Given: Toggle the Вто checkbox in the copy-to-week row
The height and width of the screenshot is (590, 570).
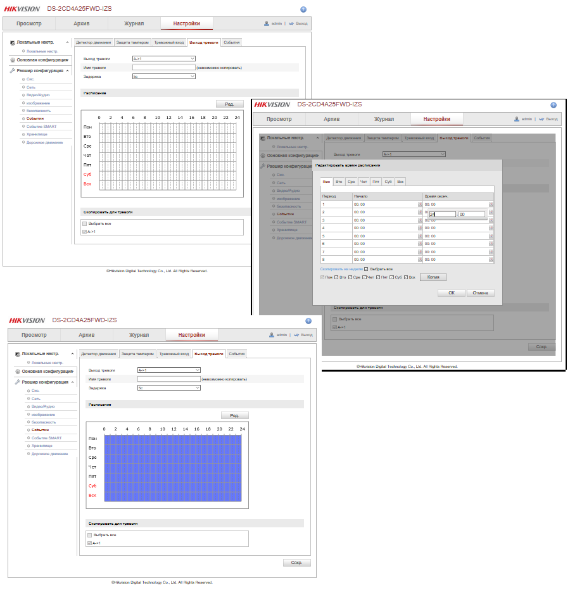Looking at the screenshot, I should (336, 277).
